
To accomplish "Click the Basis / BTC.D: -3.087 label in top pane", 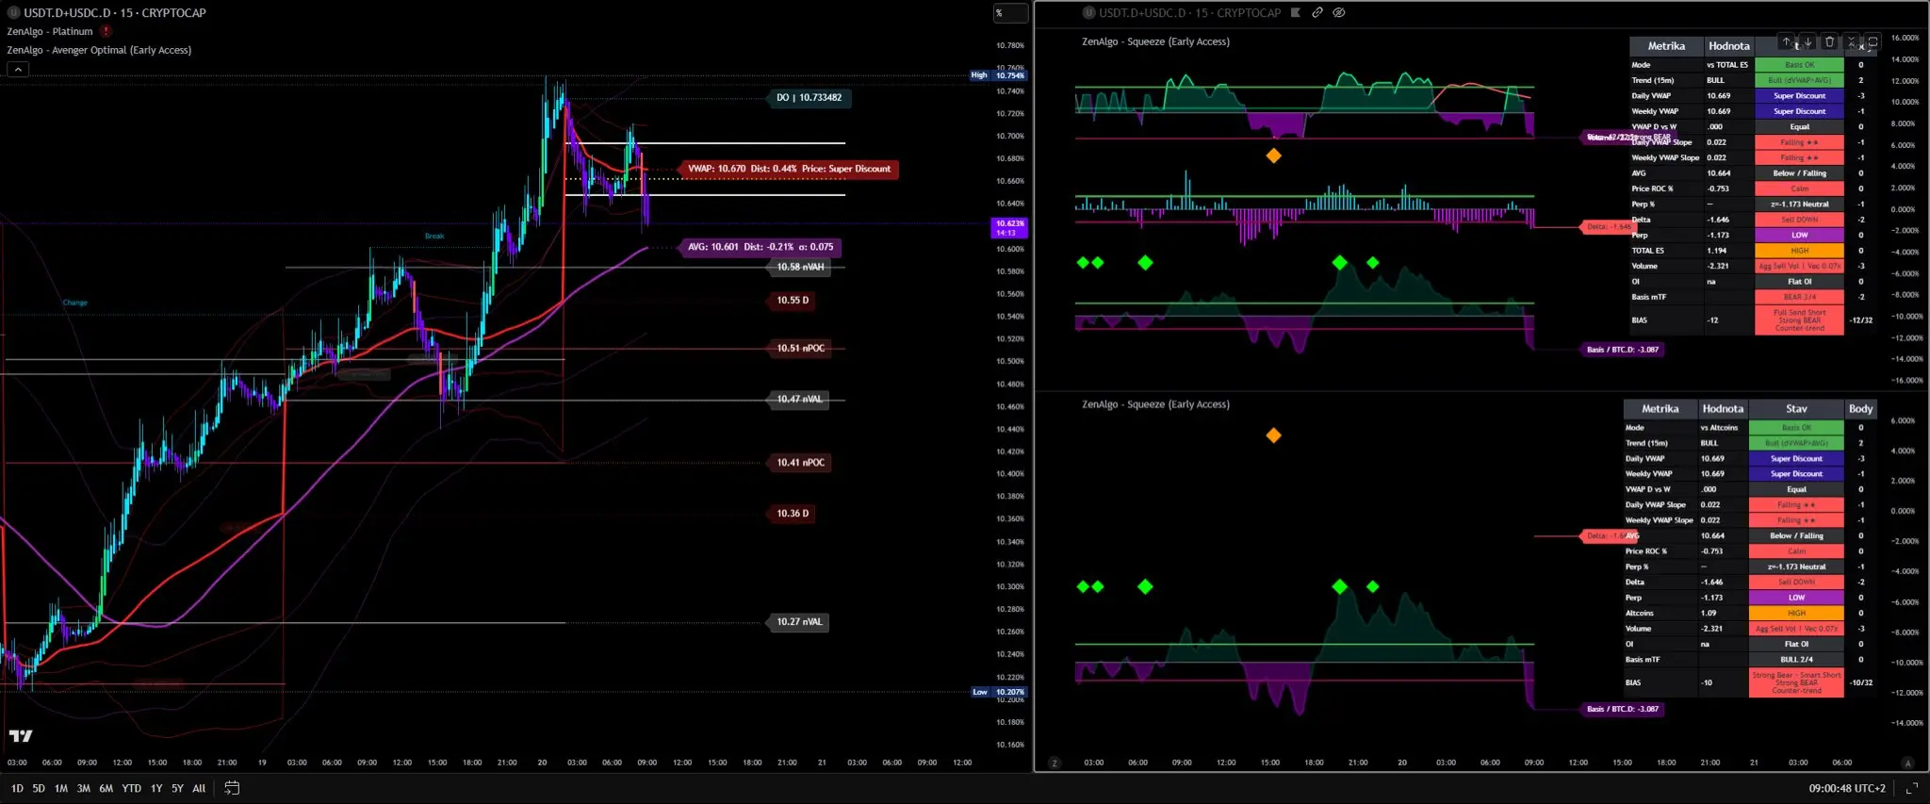I will (1623, 349).
